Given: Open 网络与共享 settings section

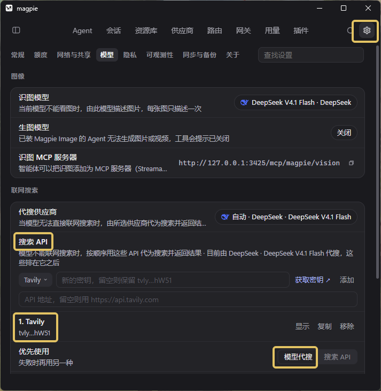Looking at the screenshot, I should 74,55.
